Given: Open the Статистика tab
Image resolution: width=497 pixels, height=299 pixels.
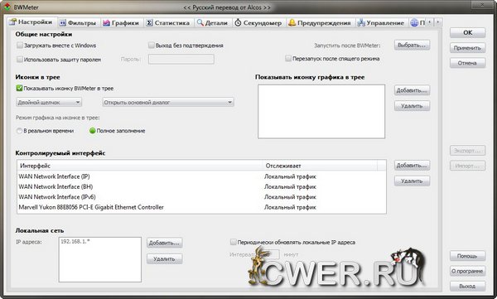Looking at the screenshot, I should [168, 23].
